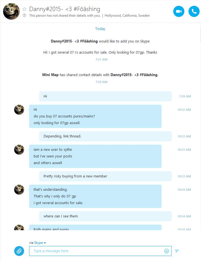Click the Hollywood, California, Sweden location text

[127, 16]
